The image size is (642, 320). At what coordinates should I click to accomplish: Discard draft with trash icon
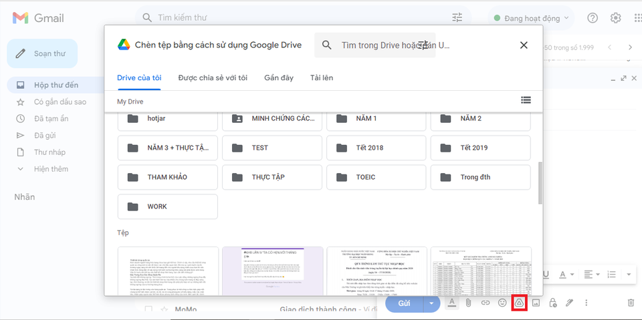click(x=630, y=303)
